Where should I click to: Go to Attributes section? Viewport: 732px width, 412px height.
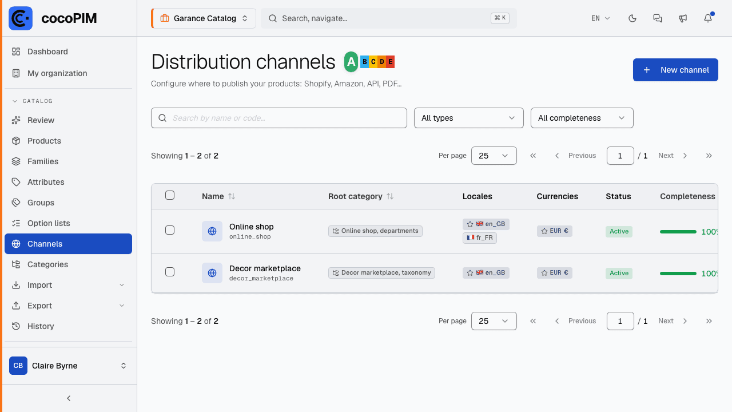click(69, 182)
